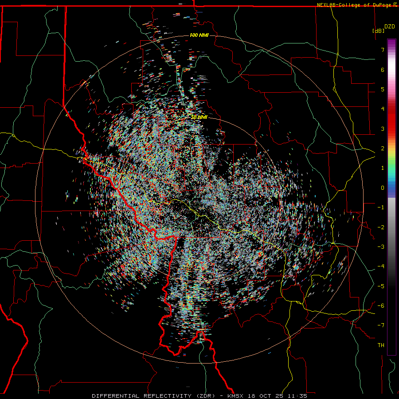Click the 5 value on the legend
The height and width of the screenshot is (399, 399).
click(x=383, y=89)
